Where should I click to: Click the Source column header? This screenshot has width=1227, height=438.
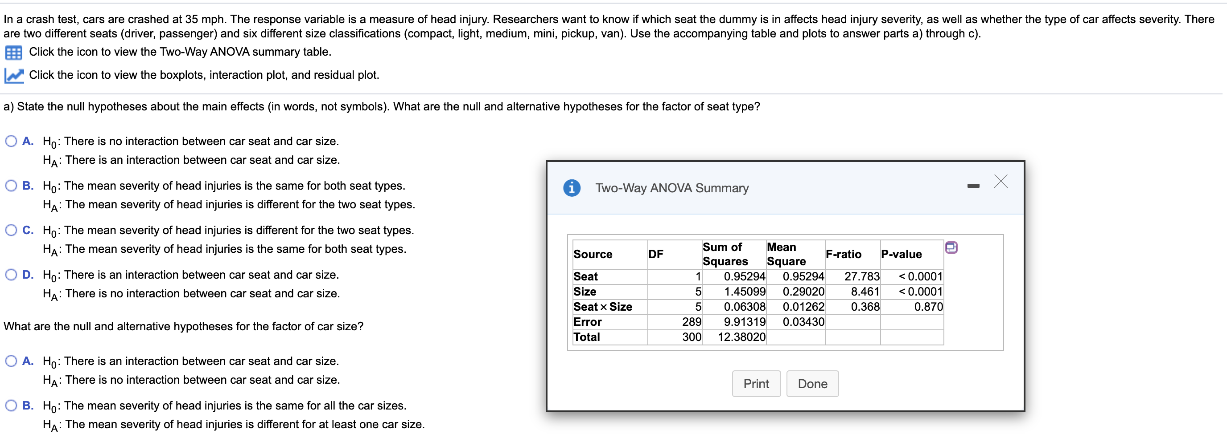pos(593,255)
